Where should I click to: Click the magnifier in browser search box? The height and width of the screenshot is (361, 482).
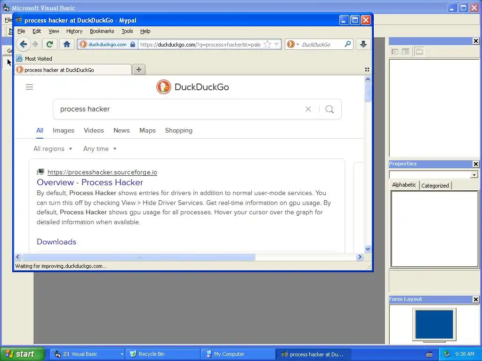click(x=348, y=44)
